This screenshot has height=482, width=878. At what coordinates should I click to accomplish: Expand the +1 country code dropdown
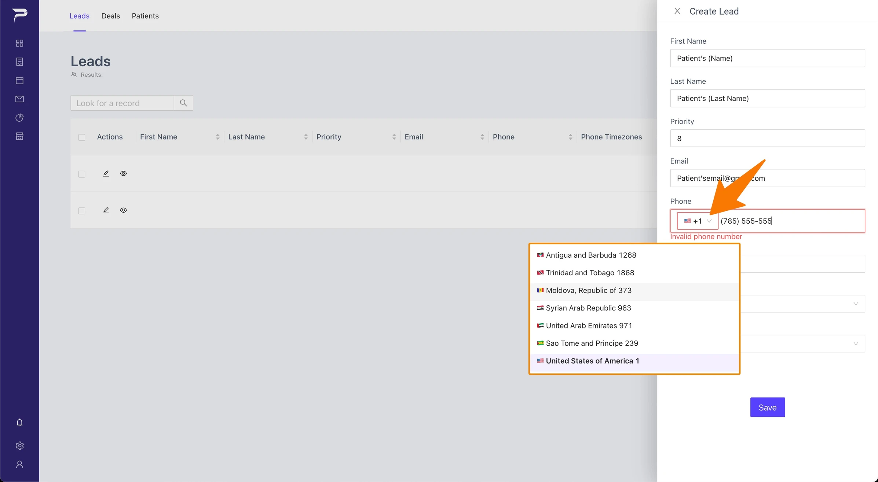pyautogui.click(x=697, y=221)
